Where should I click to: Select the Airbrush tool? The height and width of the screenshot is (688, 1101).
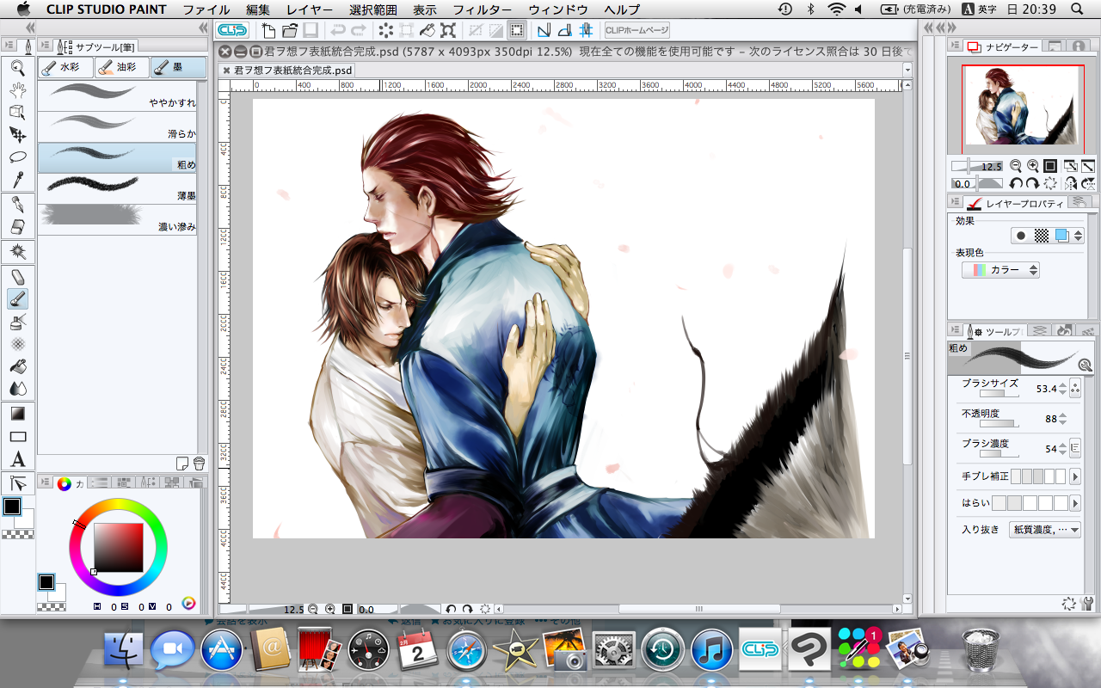pyautogui.click(x=17, y=322)
